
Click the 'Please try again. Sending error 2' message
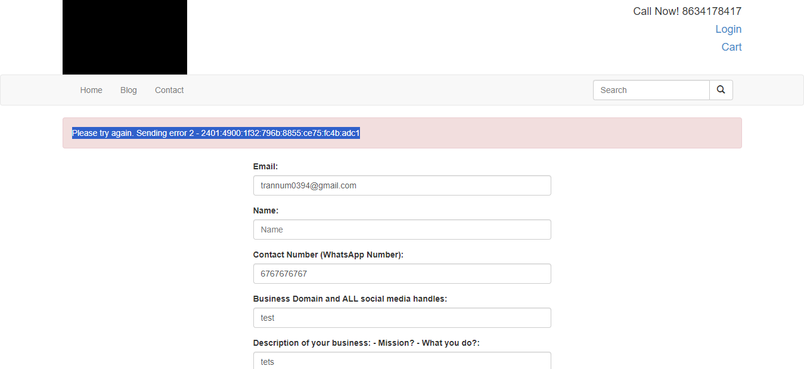coord(216,133)
